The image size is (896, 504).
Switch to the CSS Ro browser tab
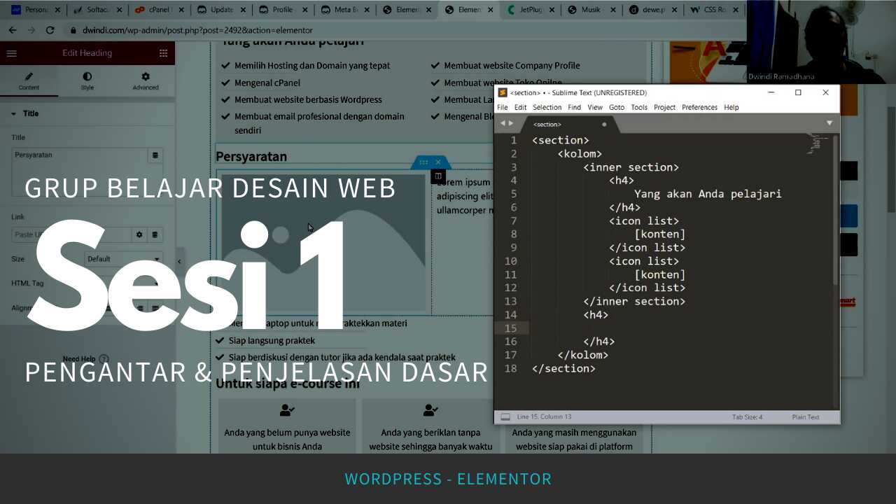715,10
